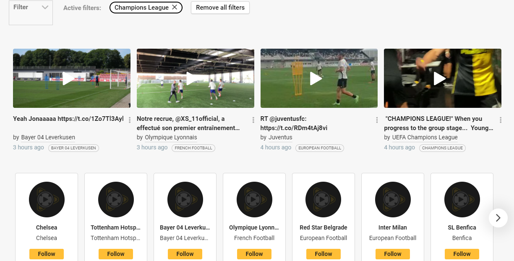
Task: Select the BAYER 04 LEVERKUSEN tag
Action: (x=73, y=148)
